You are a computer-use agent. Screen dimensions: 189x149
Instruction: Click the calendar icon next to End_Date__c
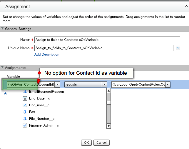tap(25, 98)
